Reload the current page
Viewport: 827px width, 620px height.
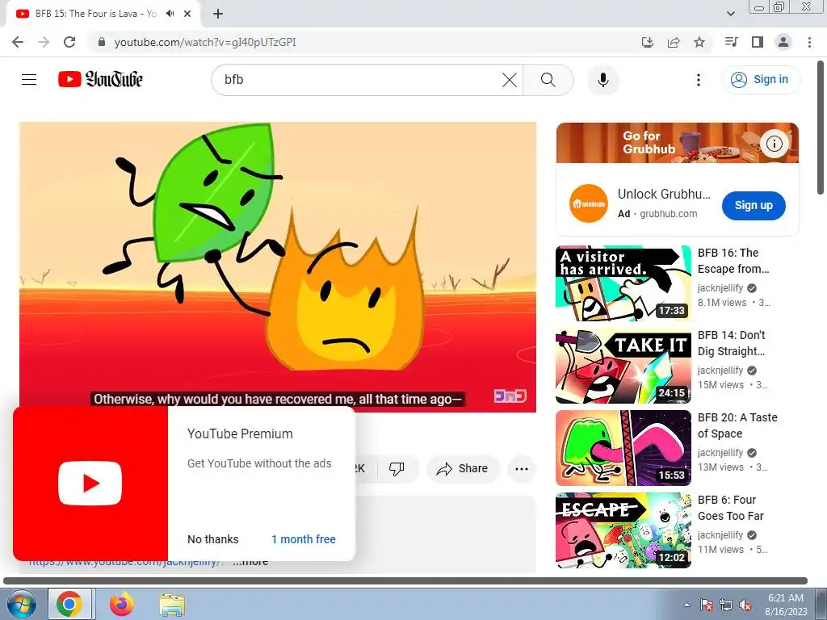pyautogui.click(x=69, y=42)
